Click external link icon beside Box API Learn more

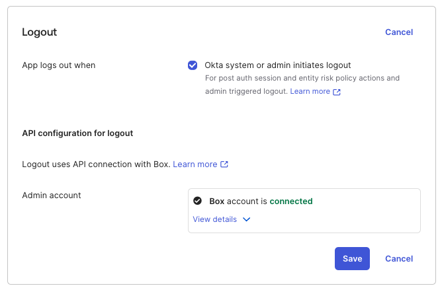[224, 164]
